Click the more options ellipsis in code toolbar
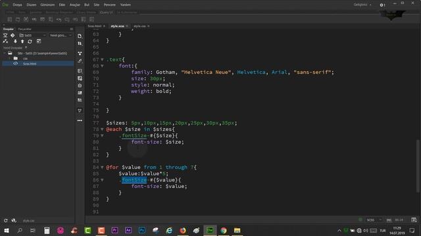The image size is (421, 236). click(80, 121)
